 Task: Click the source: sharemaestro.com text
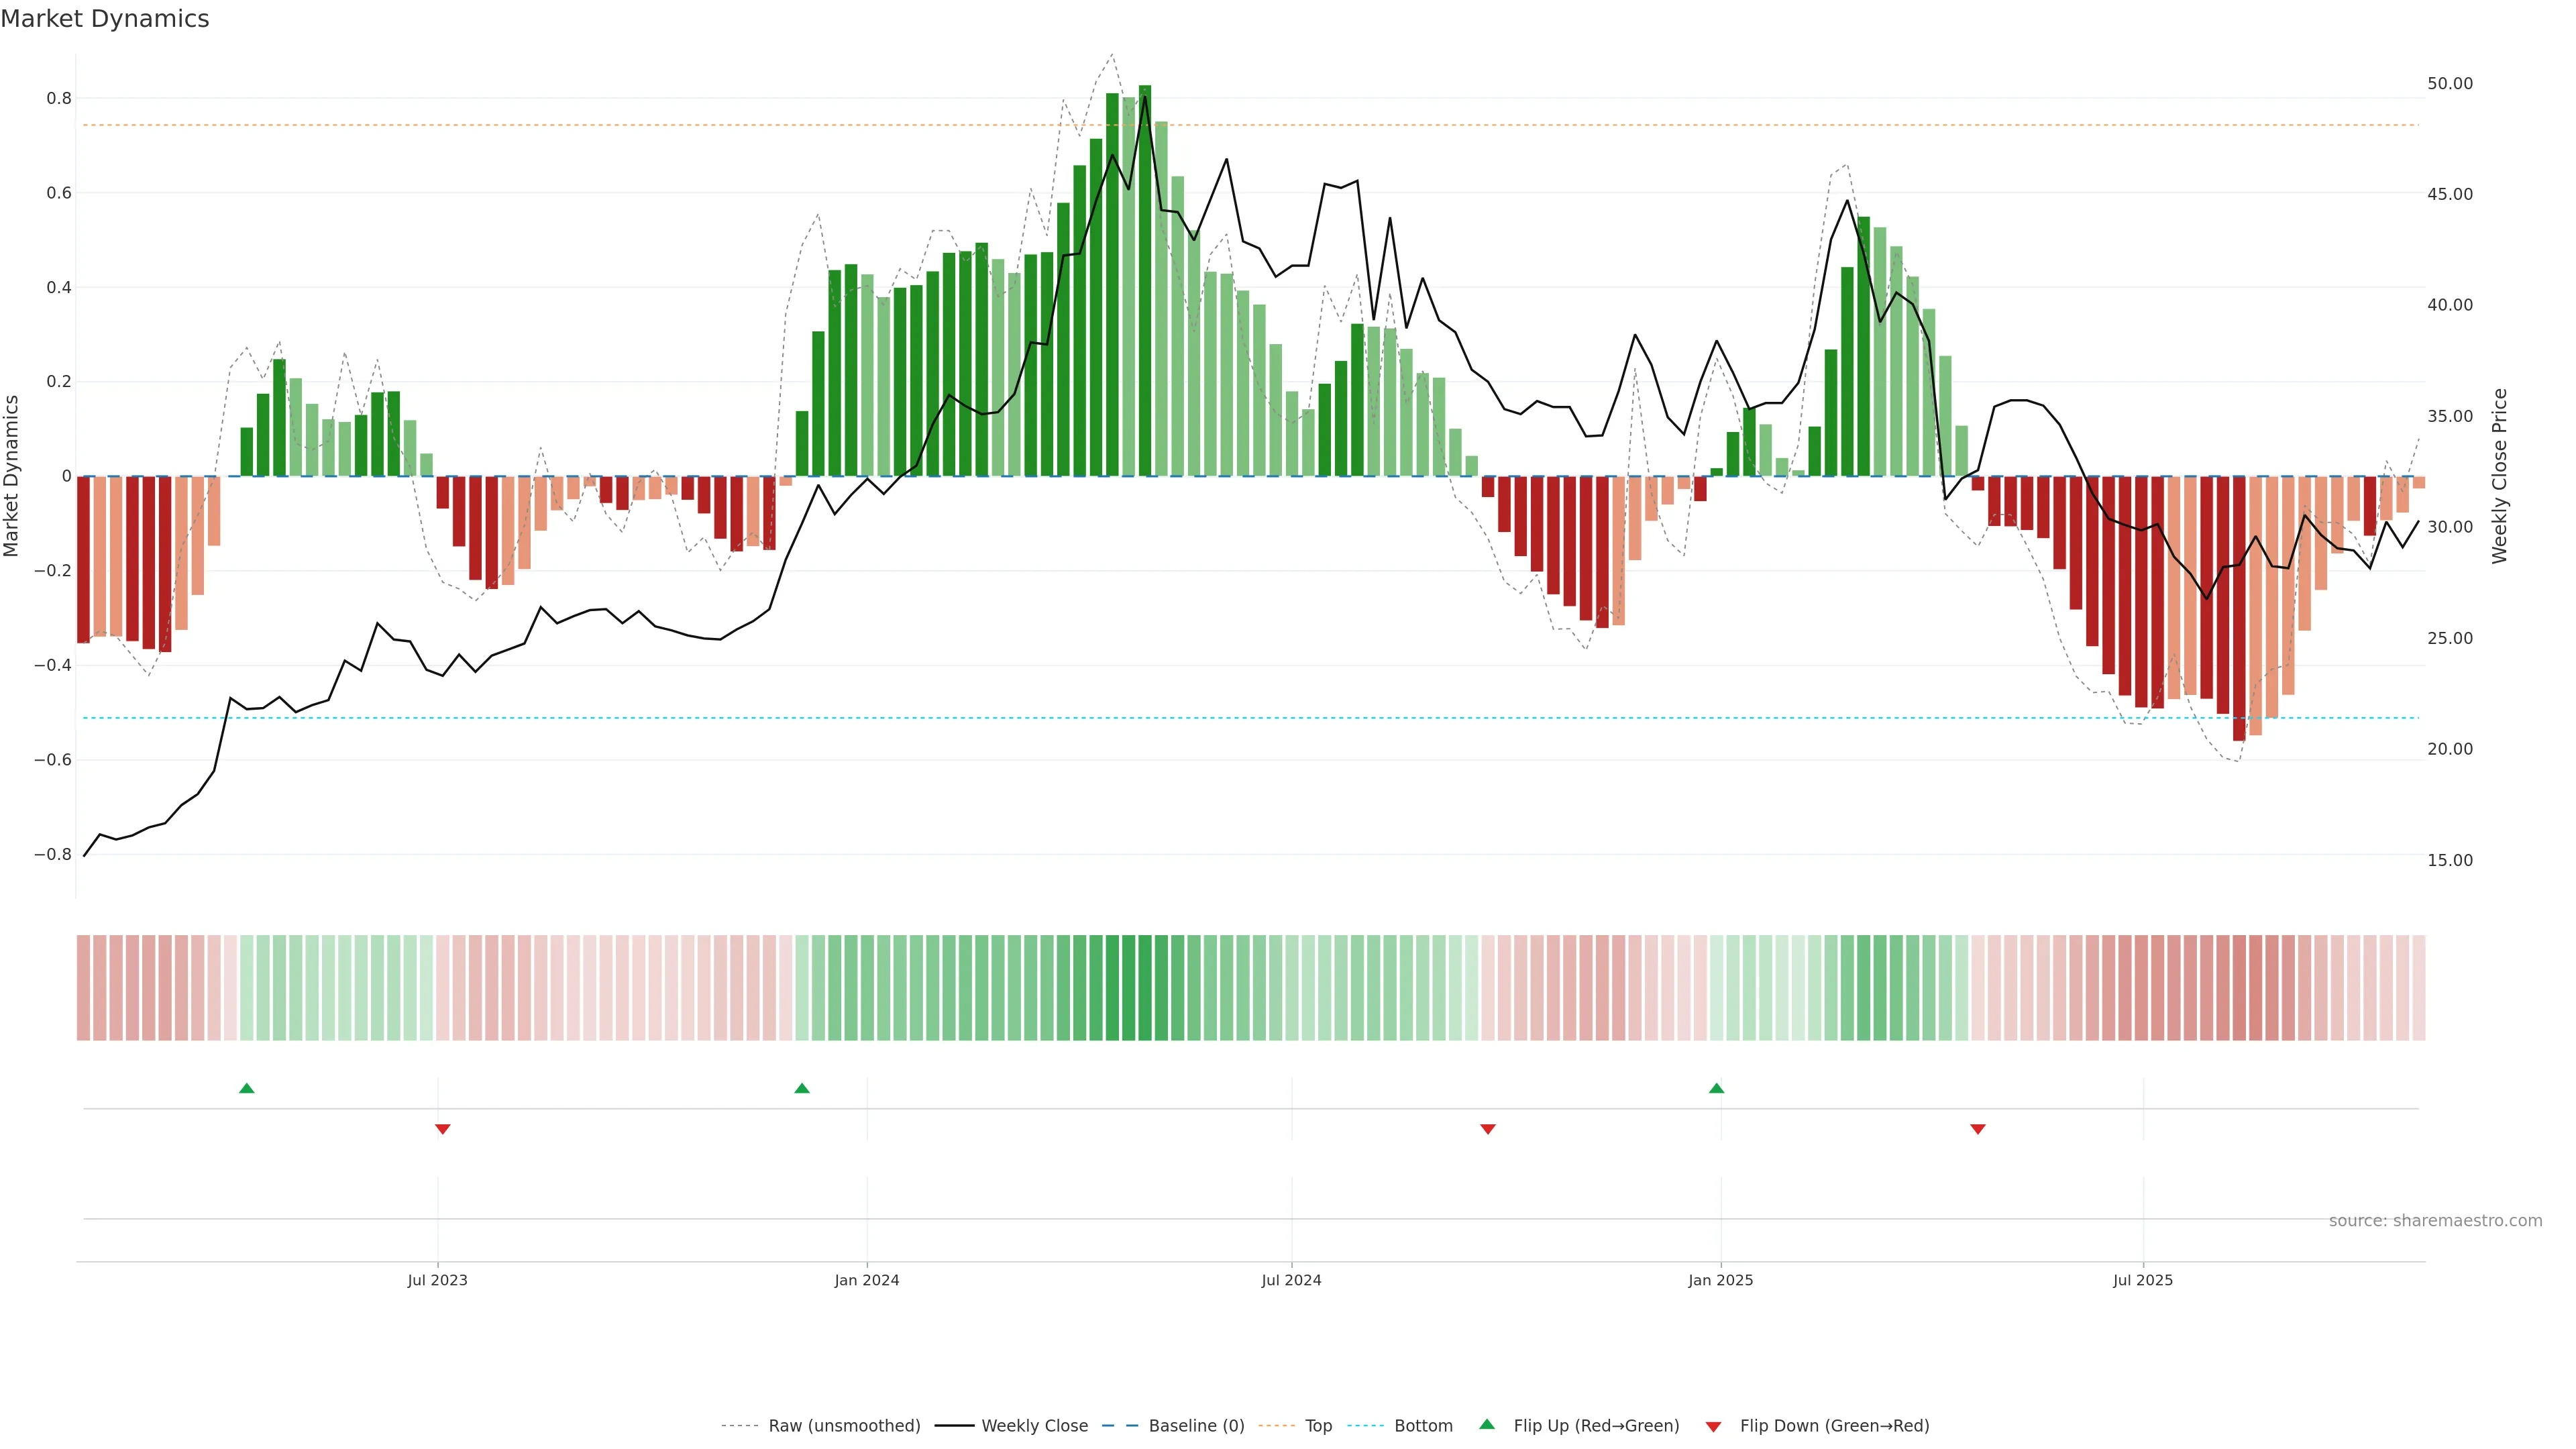click(2435, 1221)
